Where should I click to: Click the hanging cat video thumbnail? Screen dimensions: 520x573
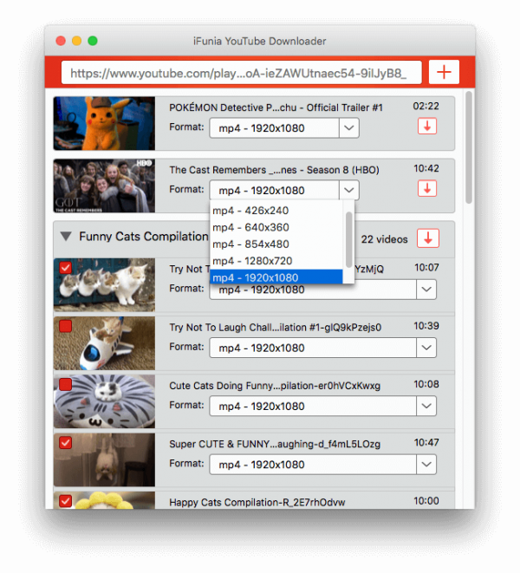(x=104, y=459)
